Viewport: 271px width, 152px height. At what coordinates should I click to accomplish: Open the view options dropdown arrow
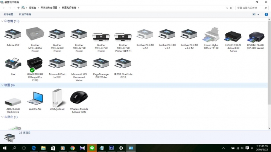click(258, 14)
